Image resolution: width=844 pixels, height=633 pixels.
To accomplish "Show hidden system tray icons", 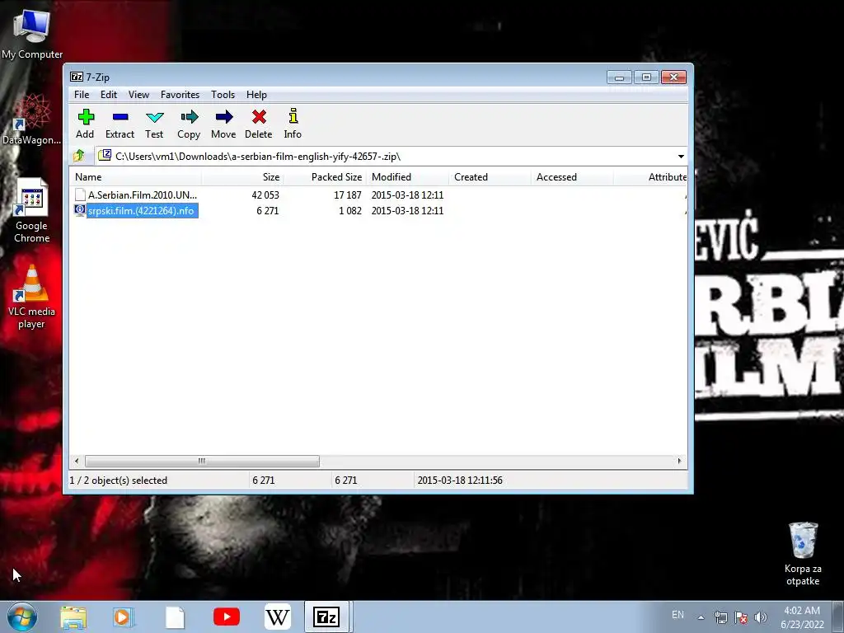I will click(701, 617).
